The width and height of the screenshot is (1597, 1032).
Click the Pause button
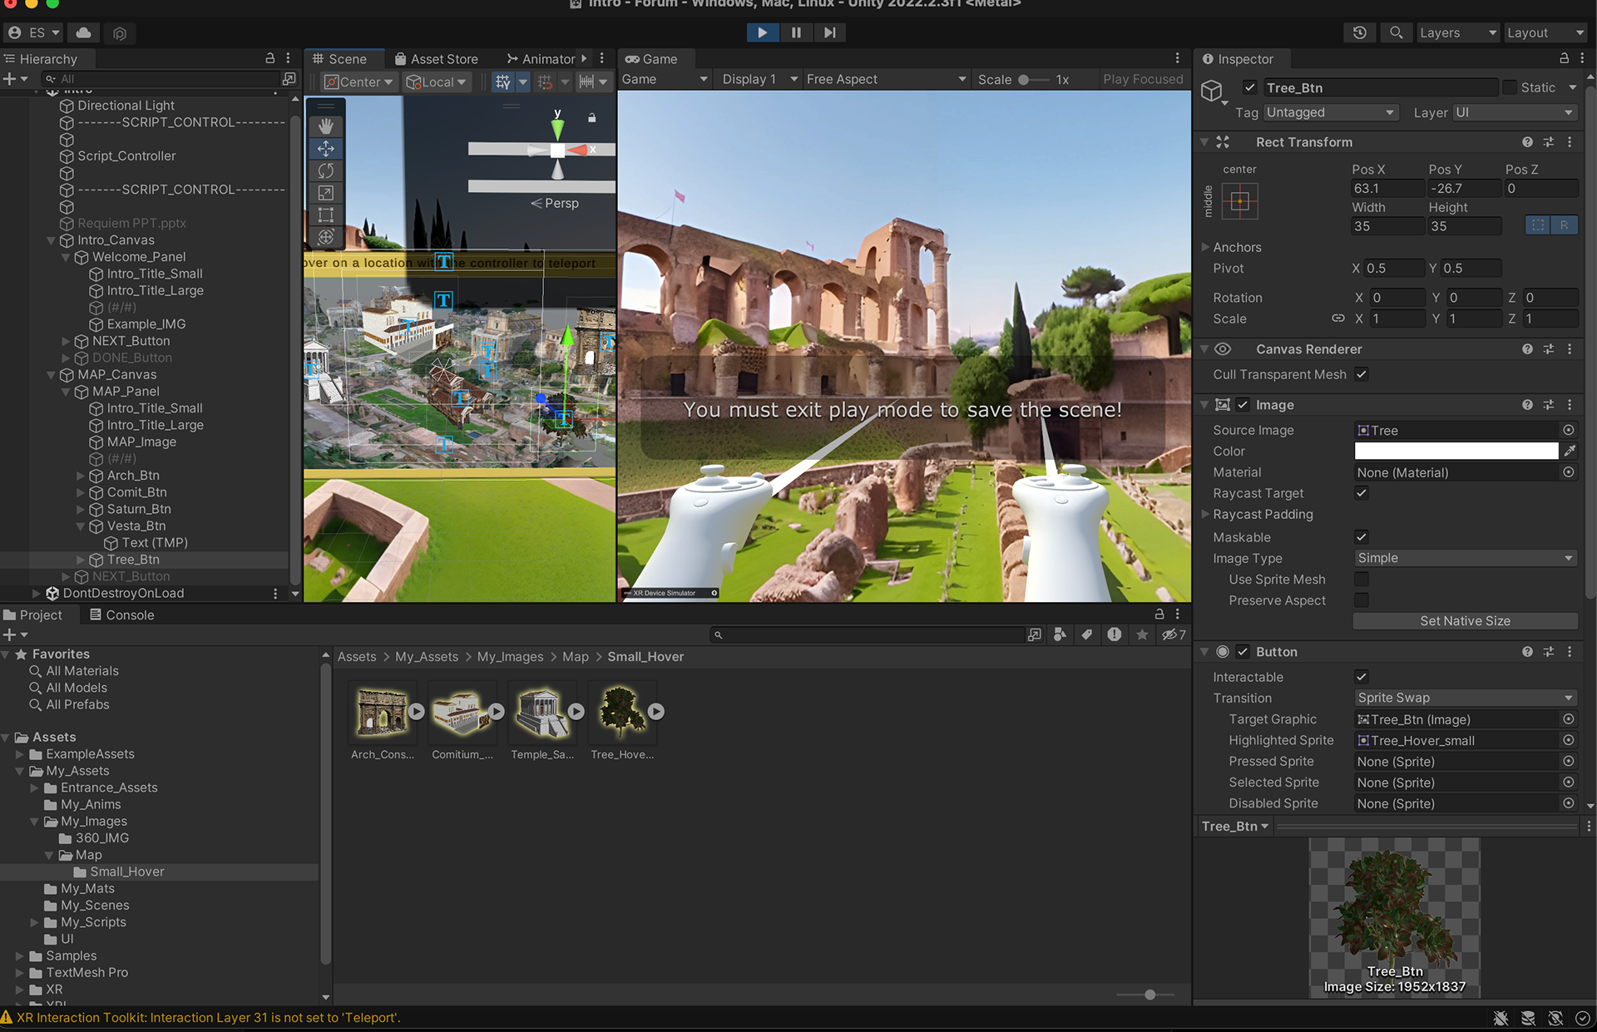(x=796, y=32)
